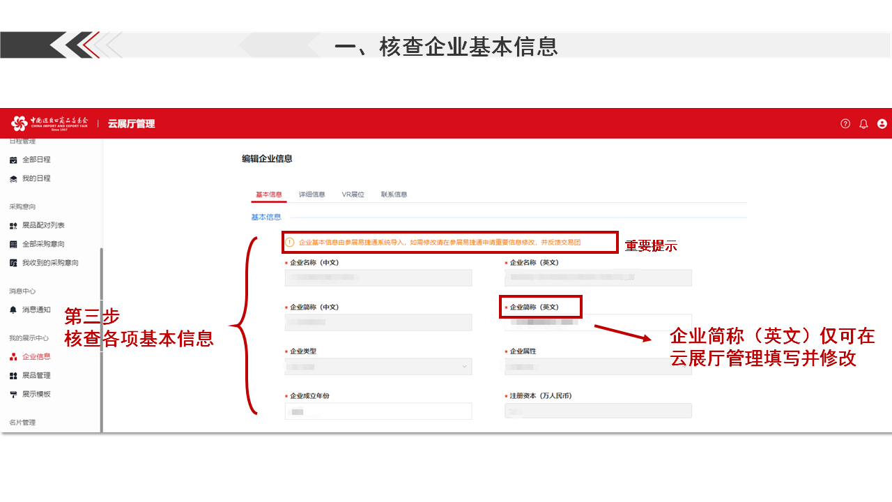This screenshot has width=892, height=502.
Task: Open the user account avatar icon
Action: [882, 123]
